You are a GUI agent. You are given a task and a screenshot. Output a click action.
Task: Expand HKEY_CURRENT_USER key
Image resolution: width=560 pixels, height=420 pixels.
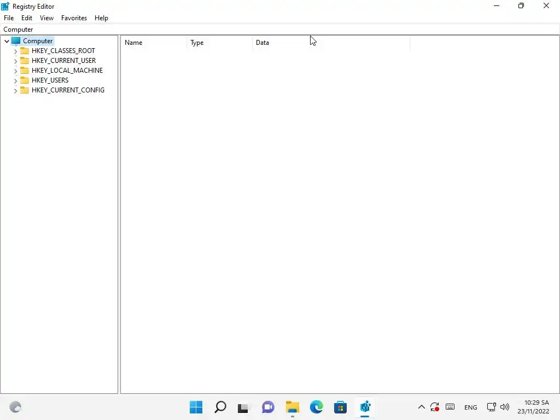point(15,61)
